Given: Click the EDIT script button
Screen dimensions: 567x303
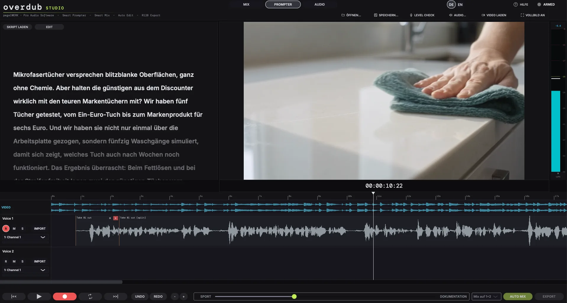Looking at the screenshot, I should (x=49, y=27).
